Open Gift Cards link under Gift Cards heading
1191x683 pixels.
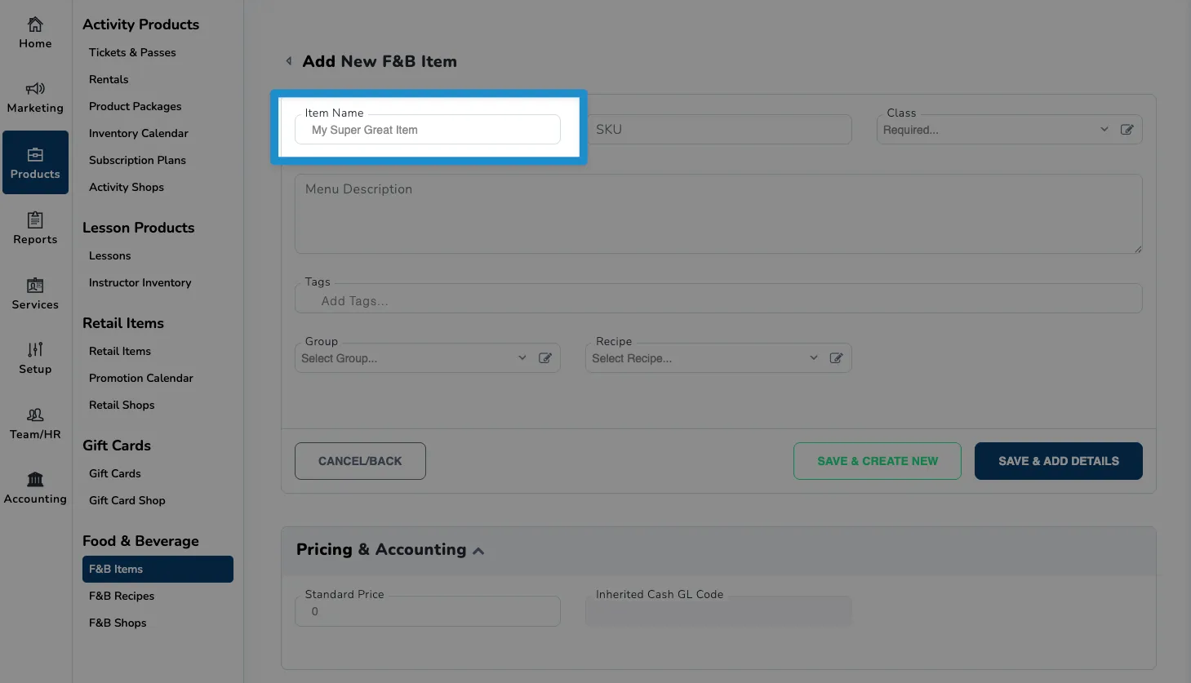click(115, 473)
